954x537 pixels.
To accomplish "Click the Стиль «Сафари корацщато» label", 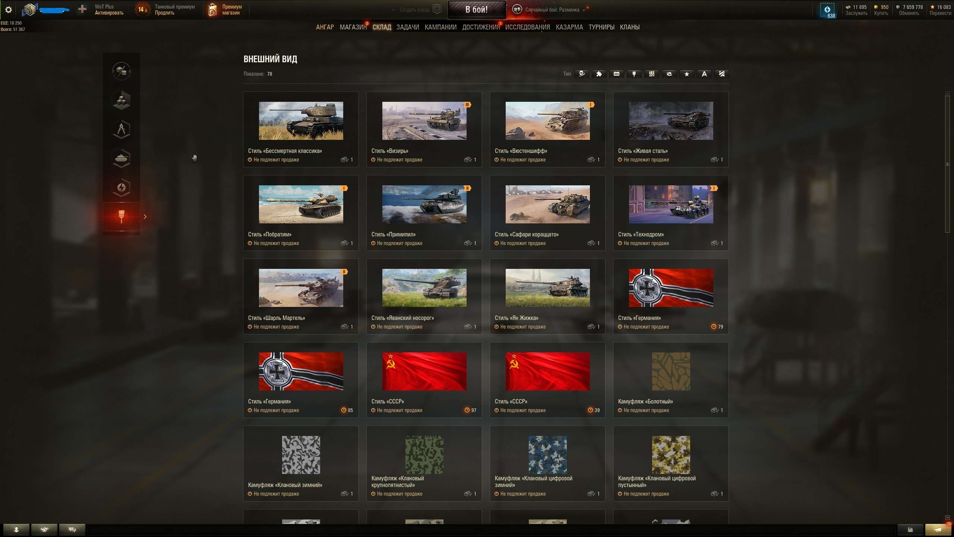I will (x=526, y=235).
